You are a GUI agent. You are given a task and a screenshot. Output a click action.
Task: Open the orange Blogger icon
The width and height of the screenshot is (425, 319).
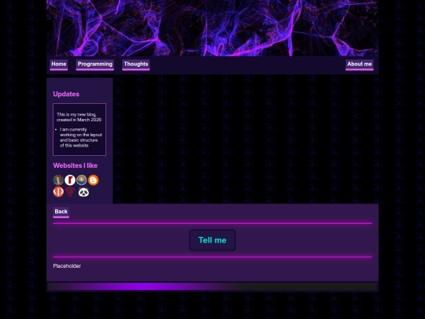(x=93, y=180)
